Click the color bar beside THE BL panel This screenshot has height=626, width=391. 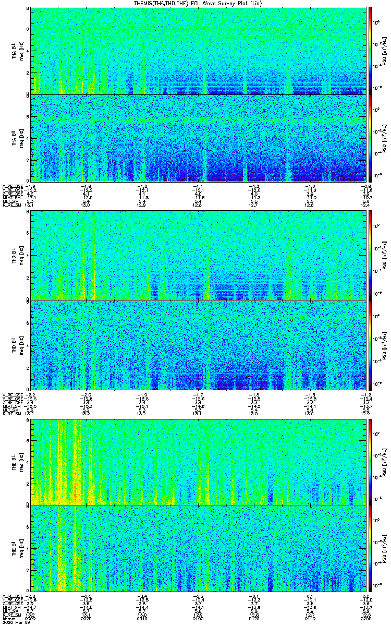point(370,462)
